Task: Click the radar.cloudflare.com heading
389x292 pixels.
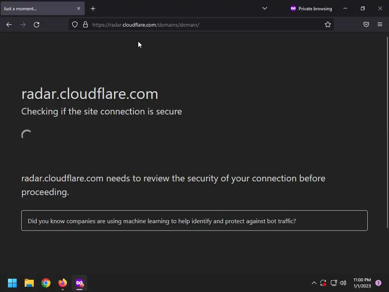Action: (90, 94)
